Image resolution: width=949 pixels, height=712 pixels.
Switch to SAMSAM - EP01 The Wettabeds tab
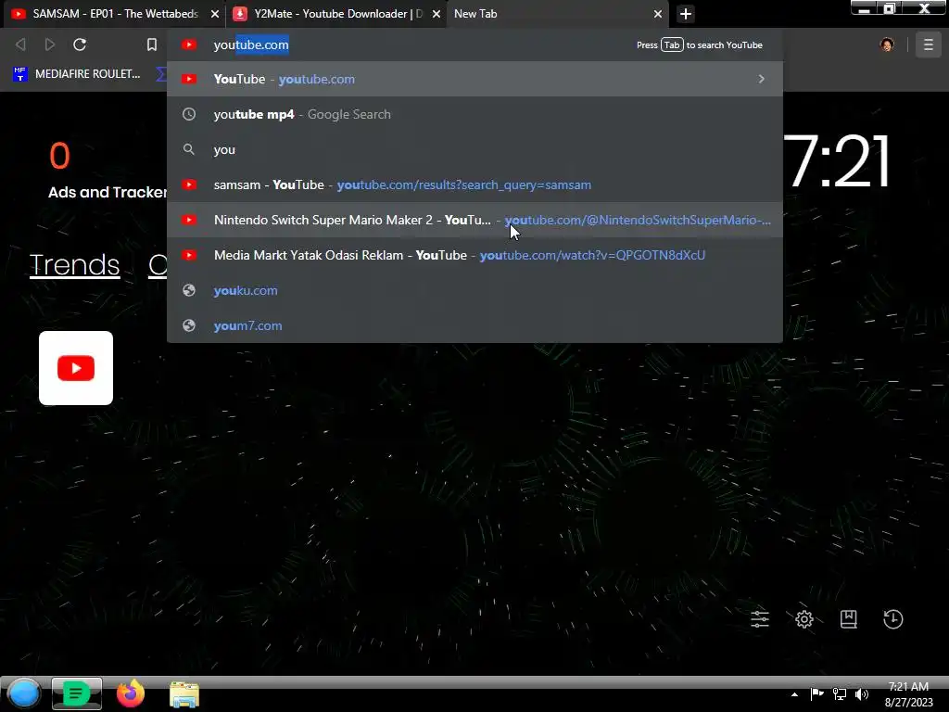tap(114, 13)
